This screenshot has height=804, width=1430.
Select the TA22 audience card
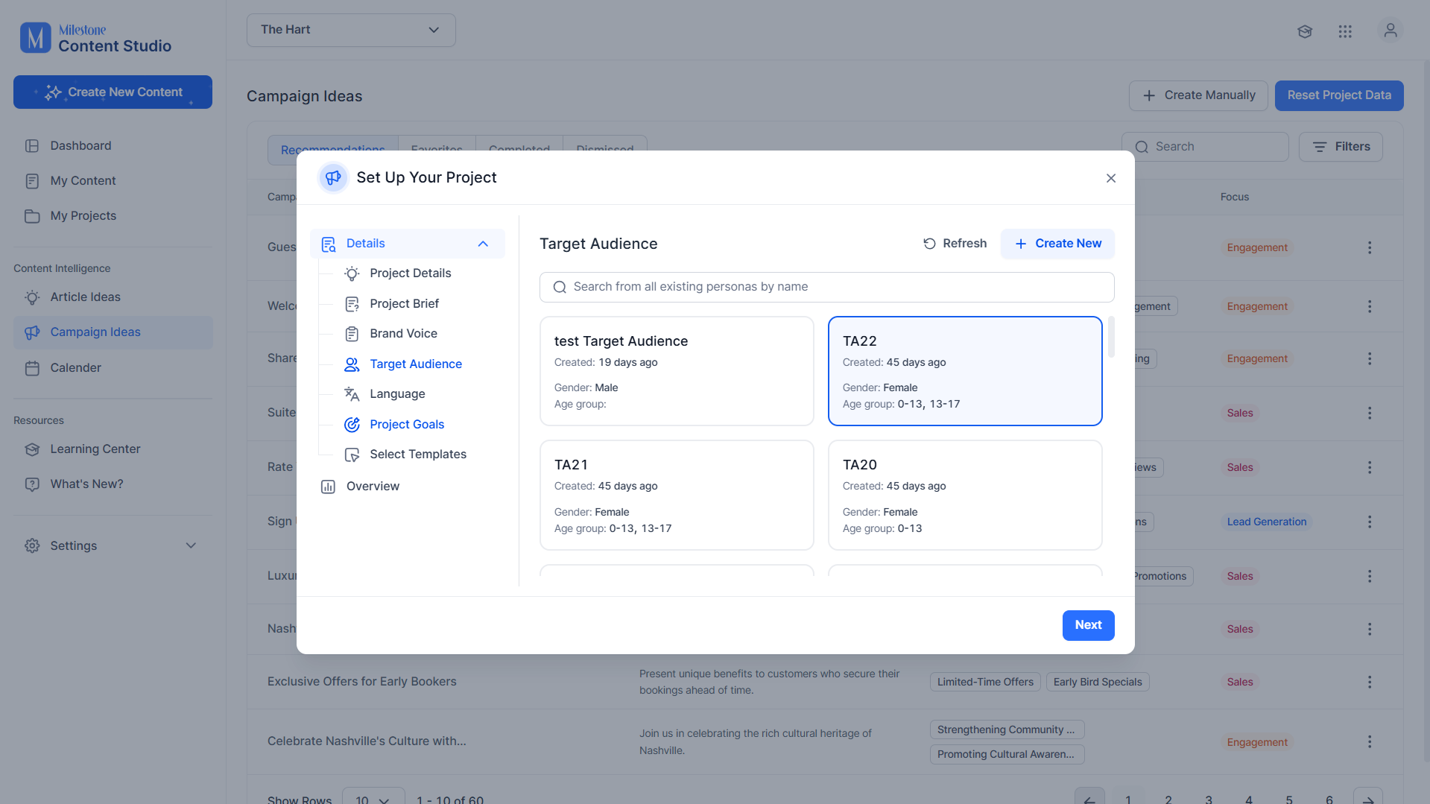(x=965, y=371)
